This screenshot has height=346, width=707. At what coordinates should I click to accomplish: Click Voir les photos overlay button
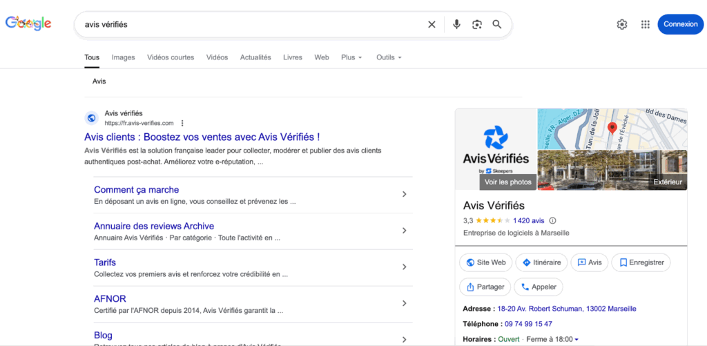507,182
